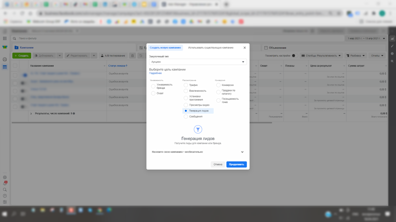
Task: Choose the Конверсии objective radio button
Action: point(218,85)
